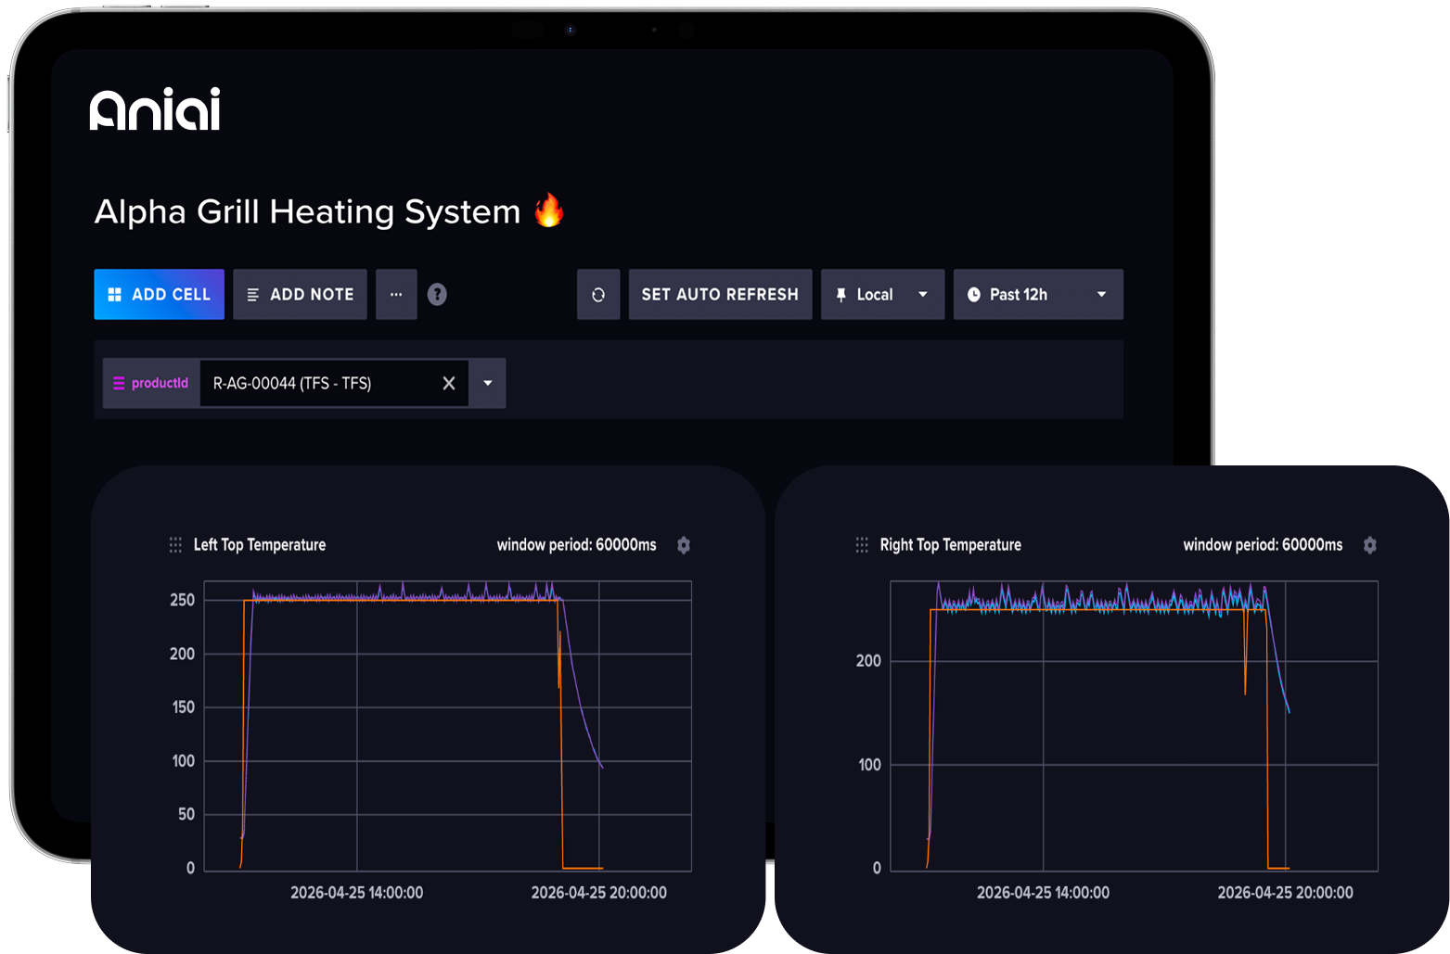
Task: Open the three-dots more options menu
Action: pyautogui.click(x=396, y=294)
